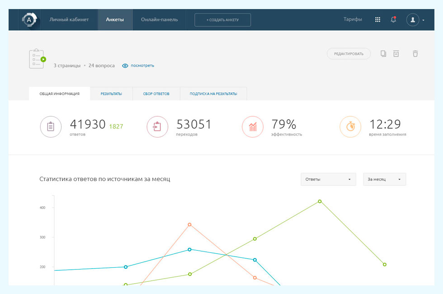
Task: Open the apps grid menu icon
Action: (x=377, y=19)
